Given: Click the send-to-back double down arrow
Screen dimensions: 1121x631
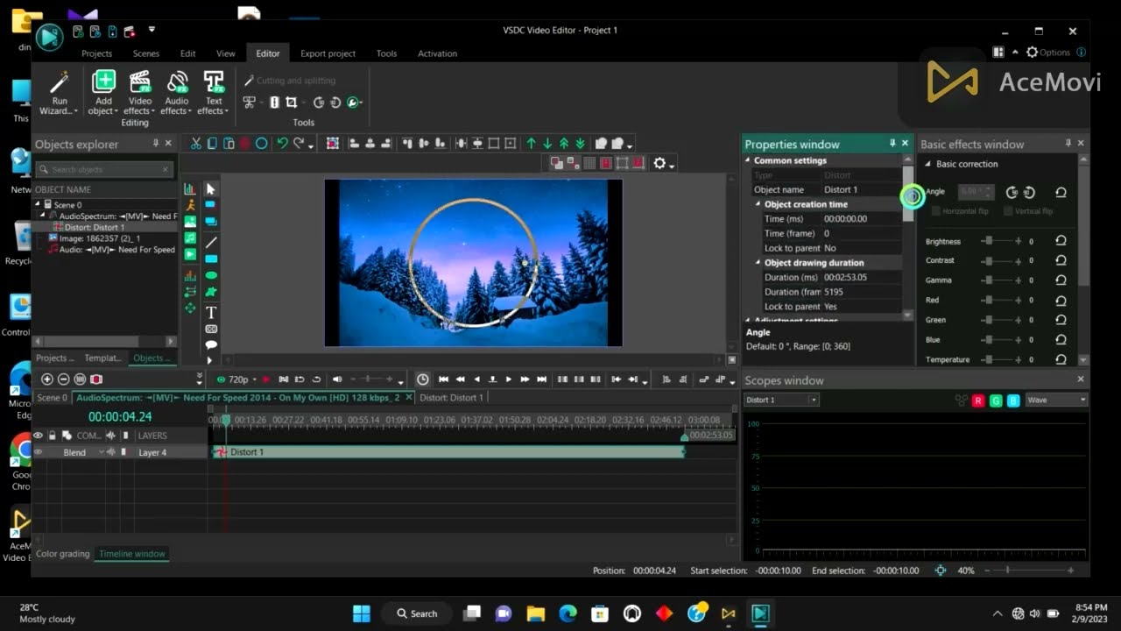Looking at the screenshot, I should [x=580, y=144].
